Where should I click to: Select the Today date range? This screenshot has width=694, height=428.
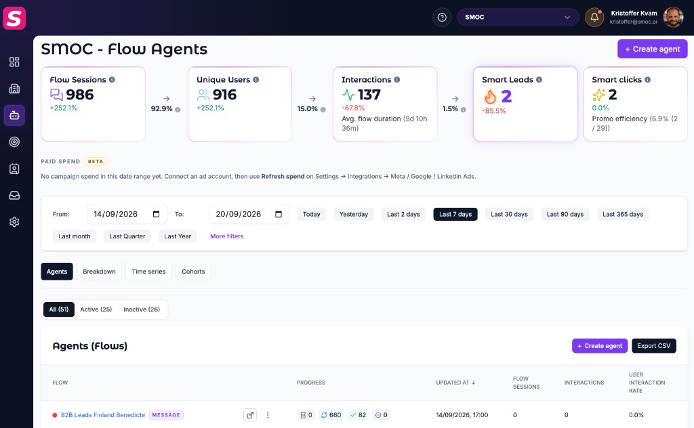click(x=312, y=214)
